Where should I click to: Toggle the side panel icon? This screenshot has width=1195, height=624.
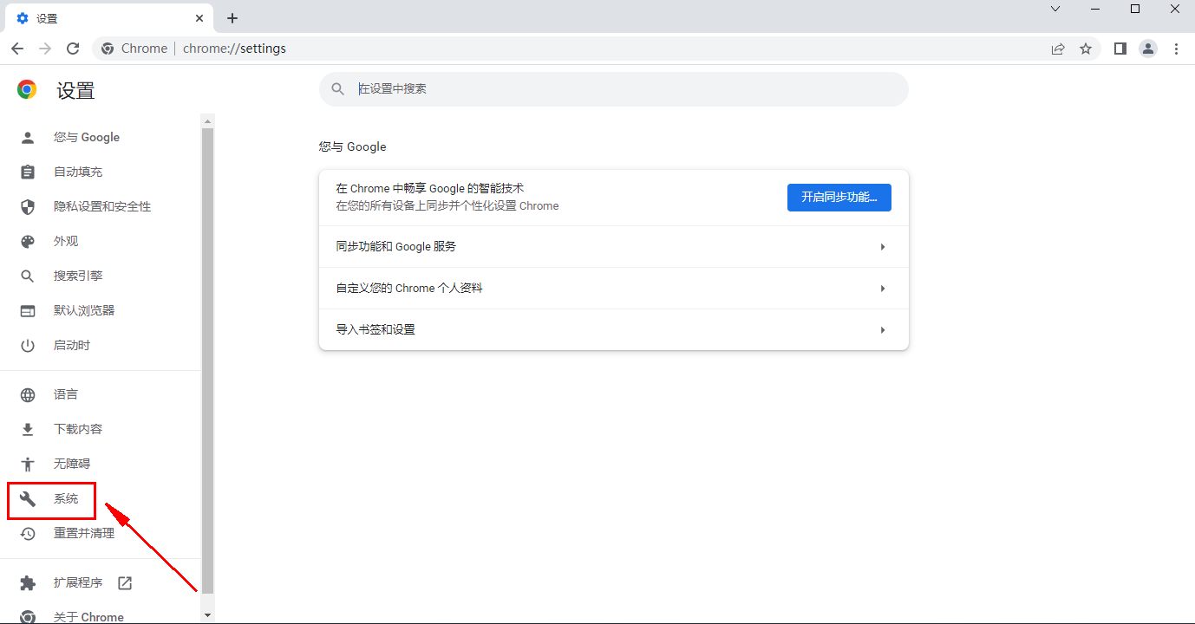(1120, 49)
